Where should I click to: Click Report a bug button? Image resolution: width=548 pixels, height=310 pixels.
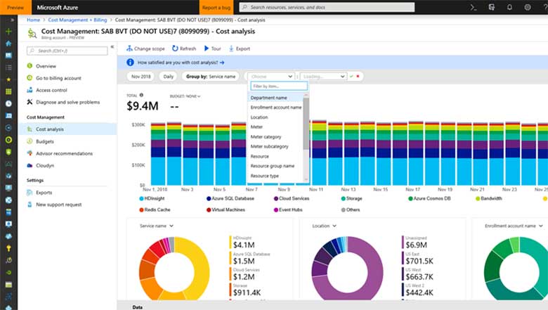(216, 7)
